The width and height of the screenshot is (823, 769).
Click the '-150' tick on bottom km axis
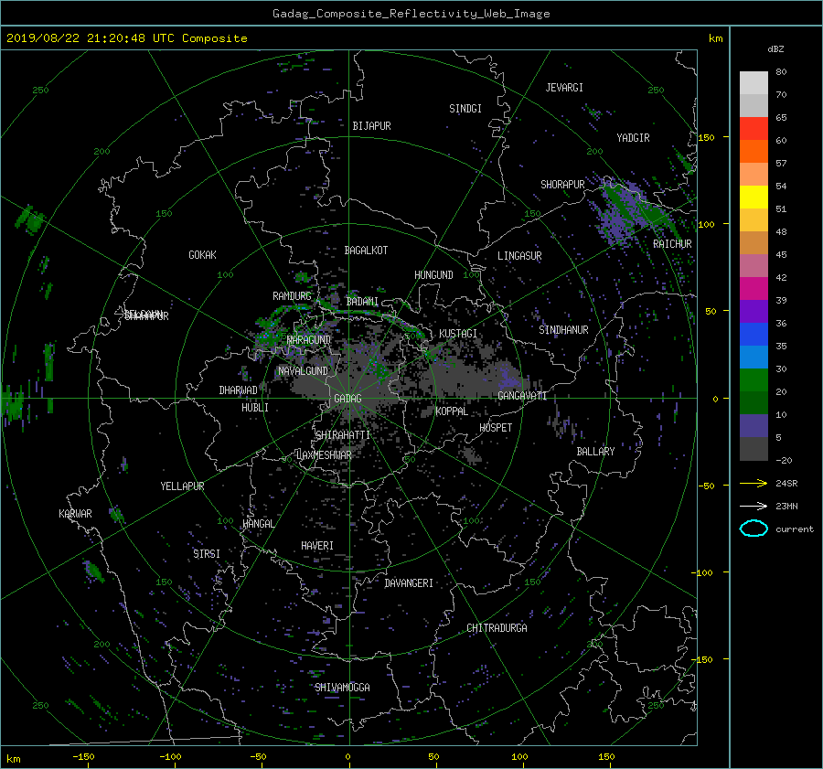tap(83, 757)
